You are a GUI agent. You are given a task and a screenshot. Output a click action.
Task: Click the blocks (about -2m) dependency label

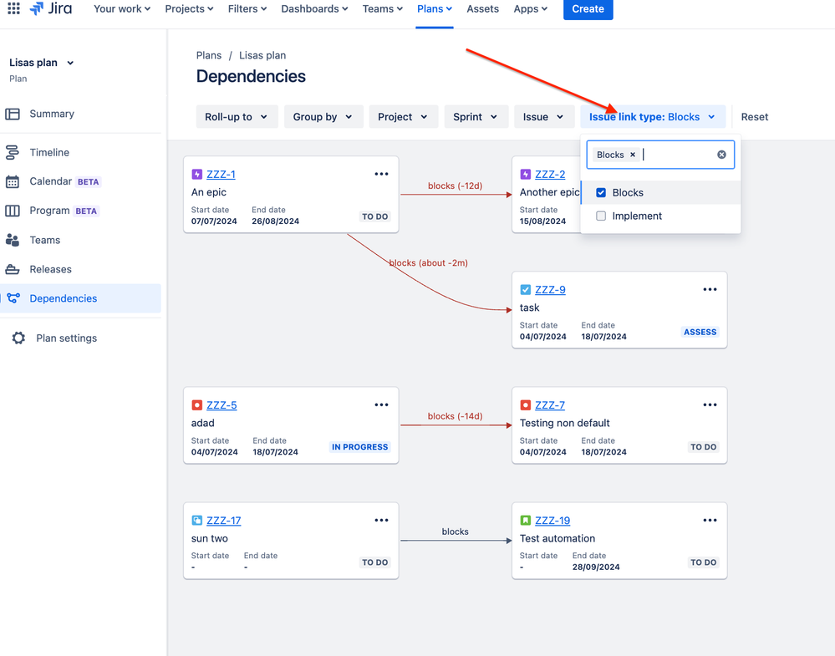pos(428,263)
